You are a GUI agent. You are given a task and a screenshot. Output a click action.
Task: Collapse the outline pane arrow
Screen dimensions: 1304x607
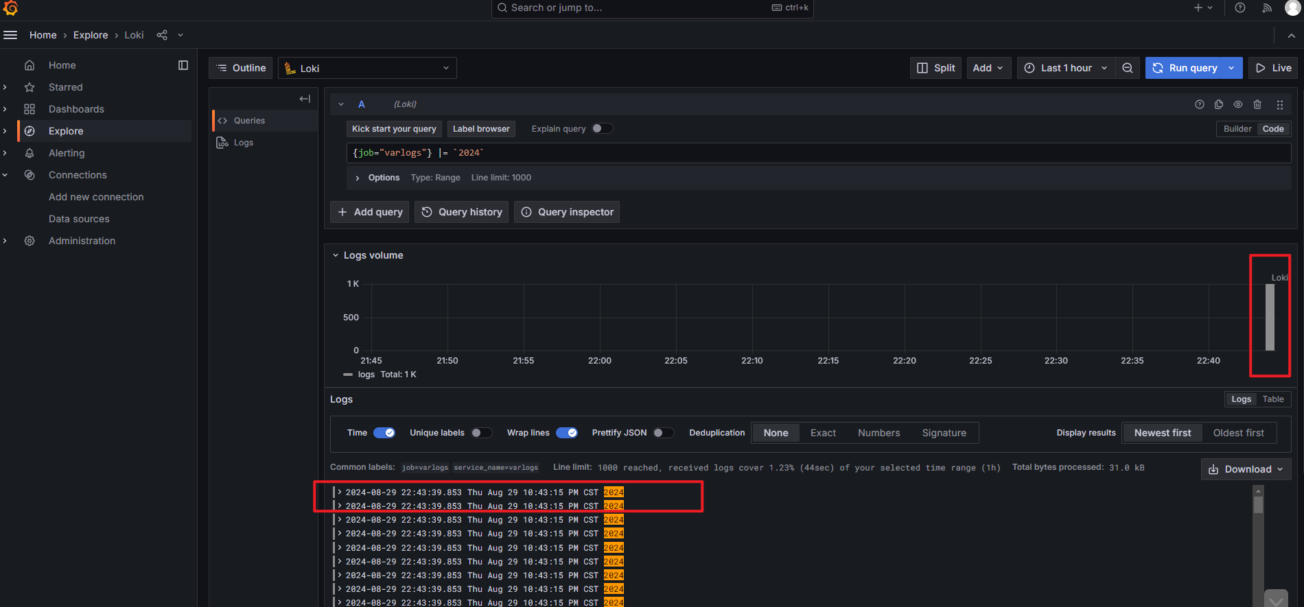tap(305, 99)
